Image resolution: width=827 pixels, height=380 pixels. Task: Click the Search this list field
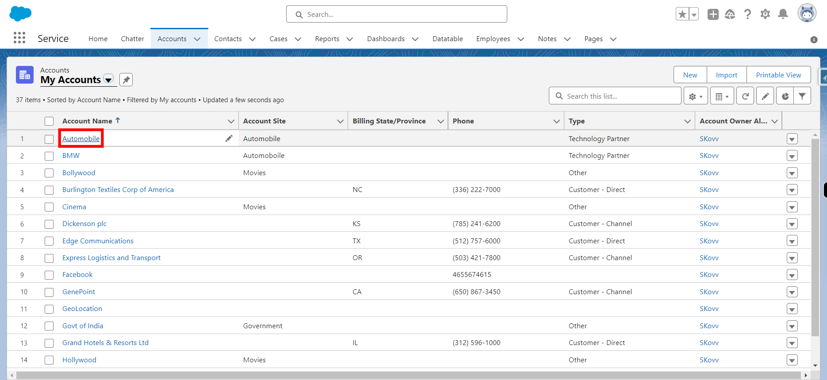(615, 96)
